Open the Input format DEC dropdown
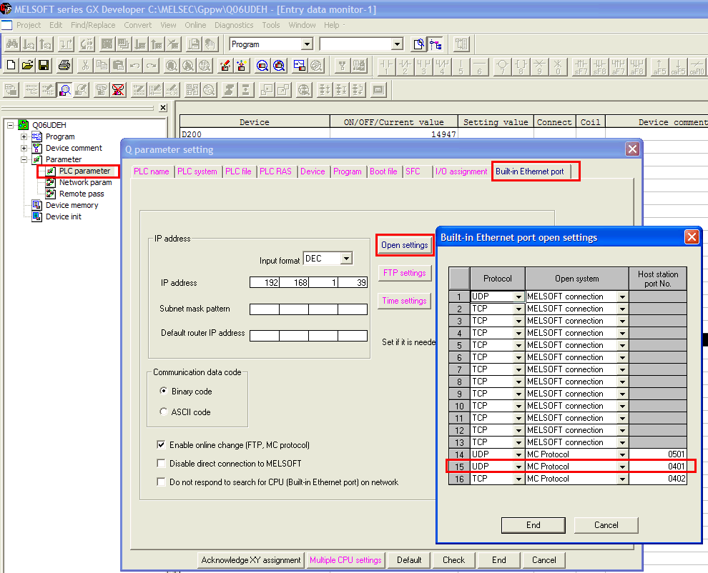The height and width of the screenshot is (573, 708). pos(346,259)
